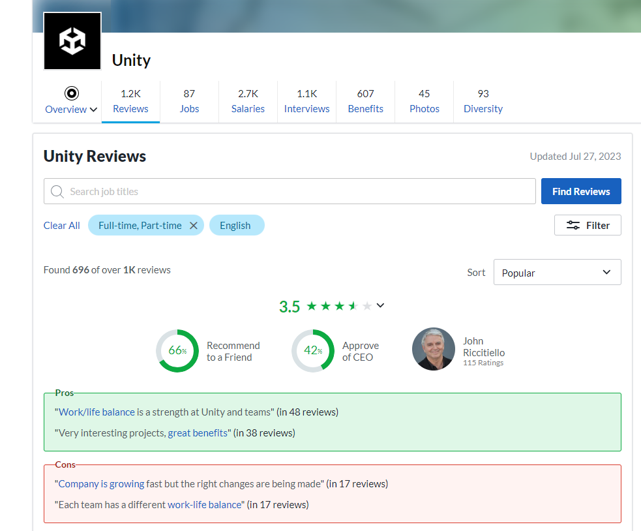Open the Jobs tab
Screen dimensions: 641x531
(x=189, y=101)
